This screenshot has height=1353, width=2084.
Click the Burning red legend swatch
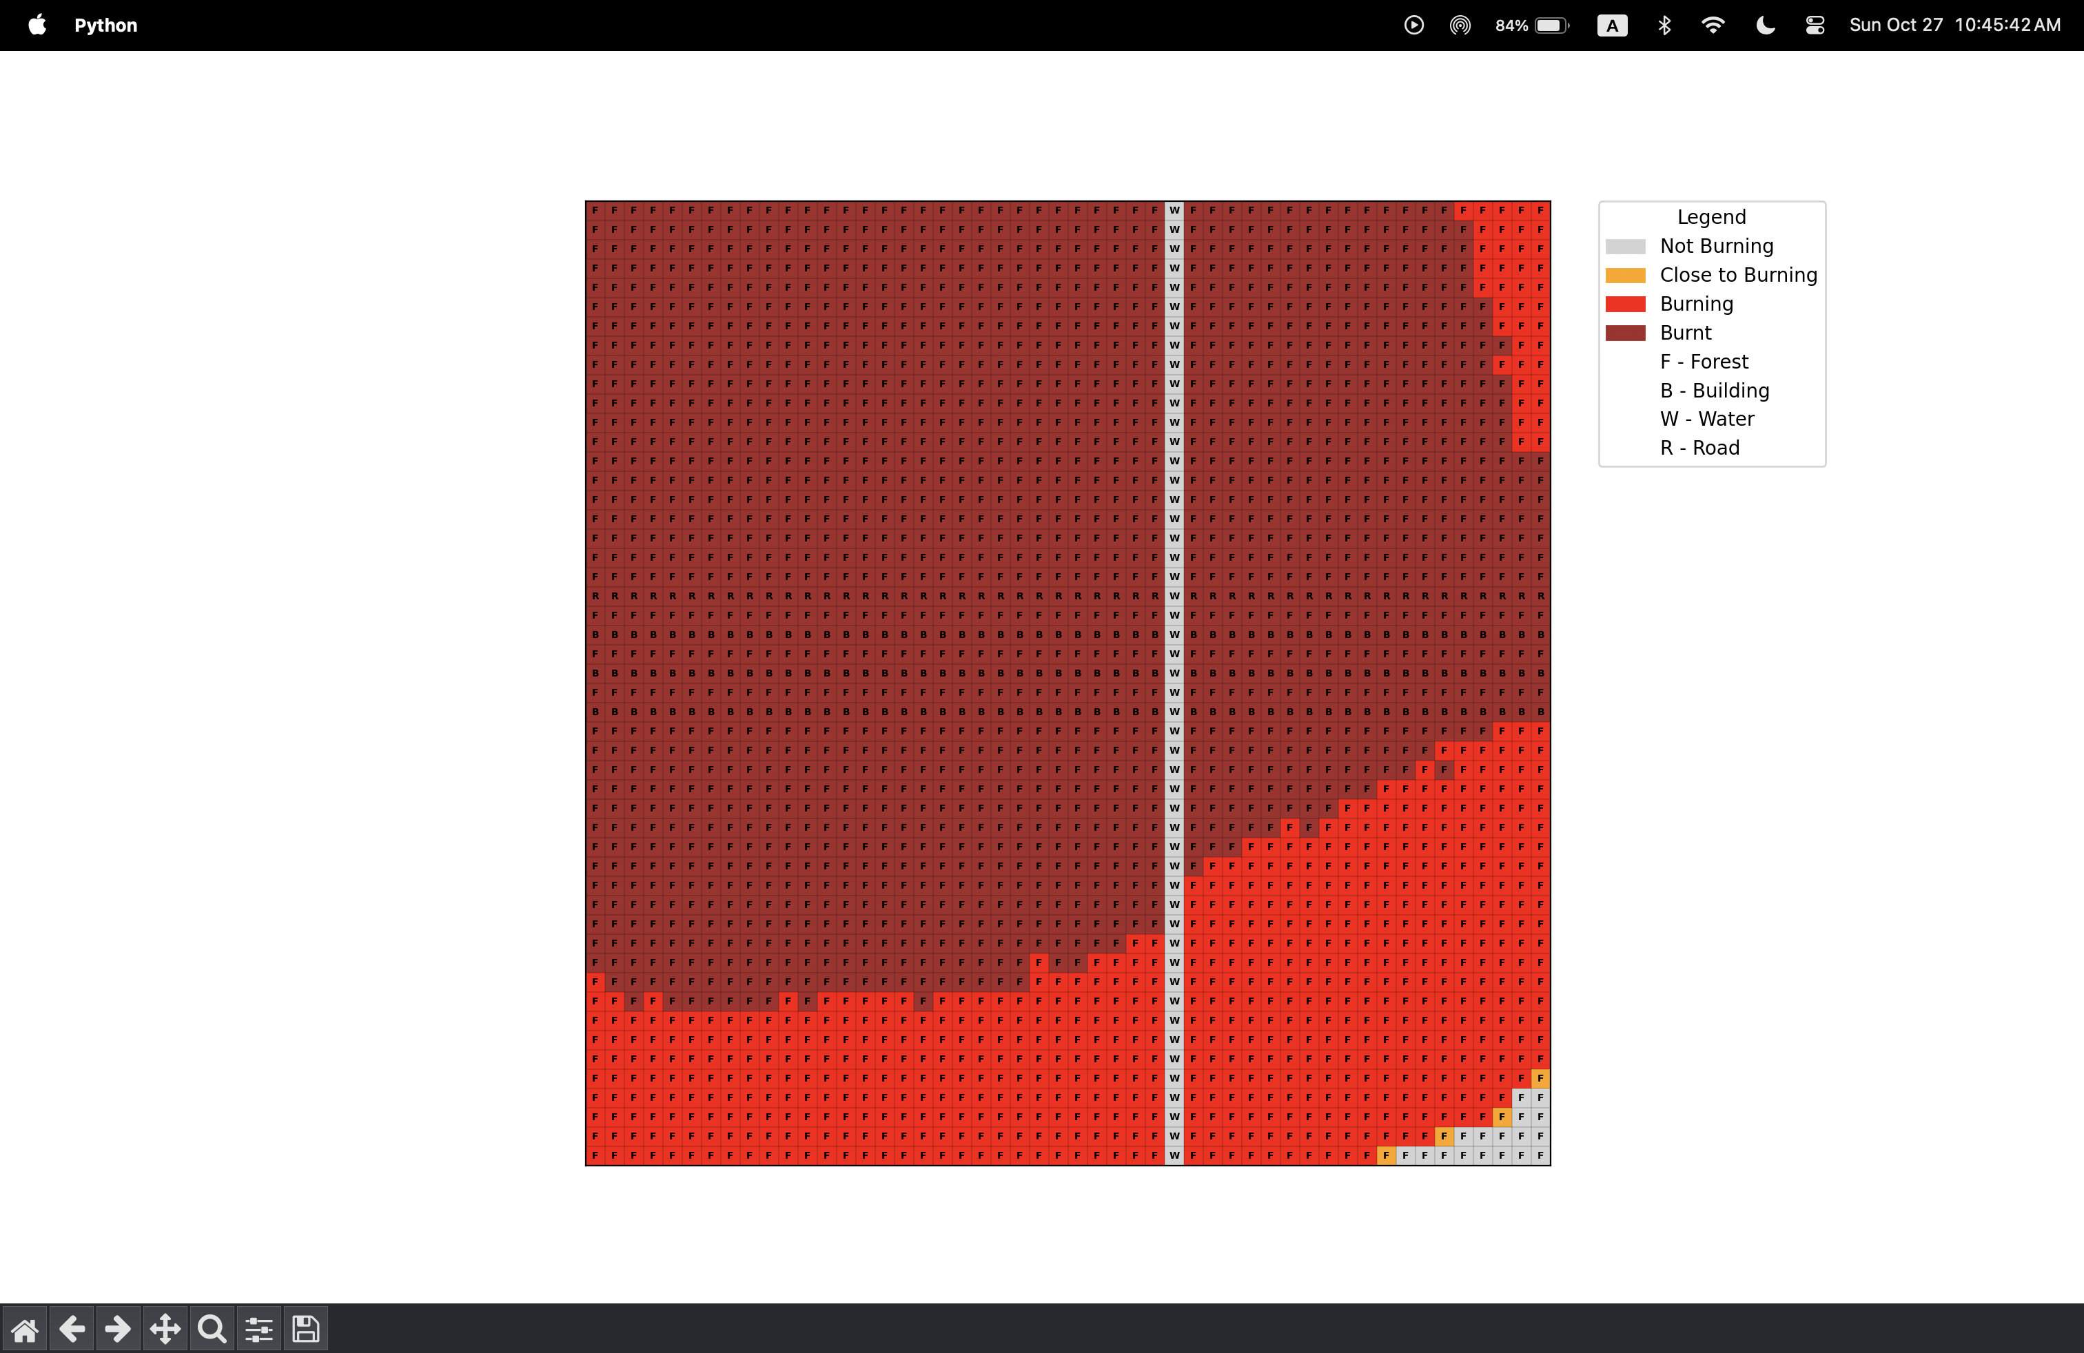tap(1625, 304)
